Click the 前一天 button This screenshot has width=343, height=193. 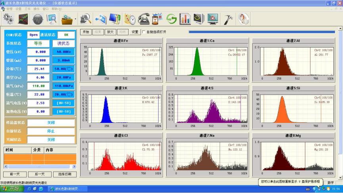(15, 174)
